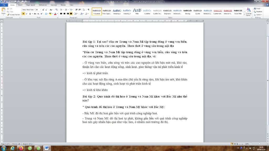This screenshot has width=269, height=151.
Task: Open the font name dropdown
Action: (34, 10)
